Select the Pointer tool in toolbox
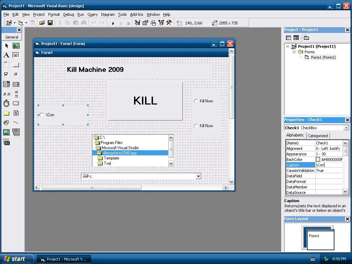 7,46
